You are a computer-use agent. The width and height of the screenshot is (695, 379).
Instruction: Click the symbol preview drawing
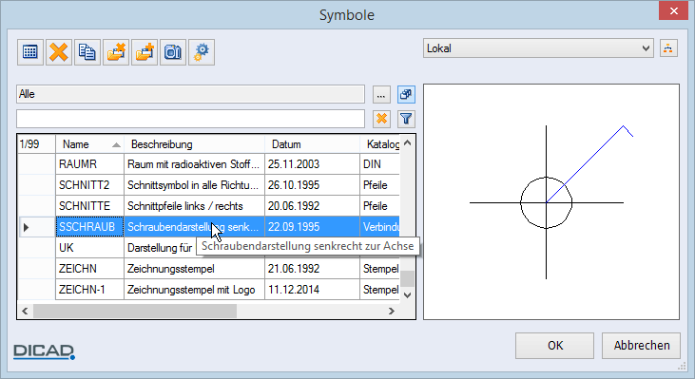pyautogui.click(x=551, y=202)
